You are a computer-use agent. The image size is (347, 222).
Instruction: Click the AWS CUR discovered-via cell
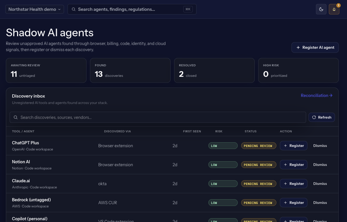click(108, 203)
